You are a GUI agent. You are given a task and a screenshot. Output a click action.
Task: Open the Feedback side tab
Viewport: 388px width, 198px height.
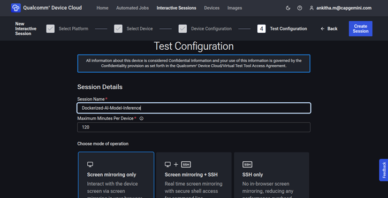tap(384, 170)
